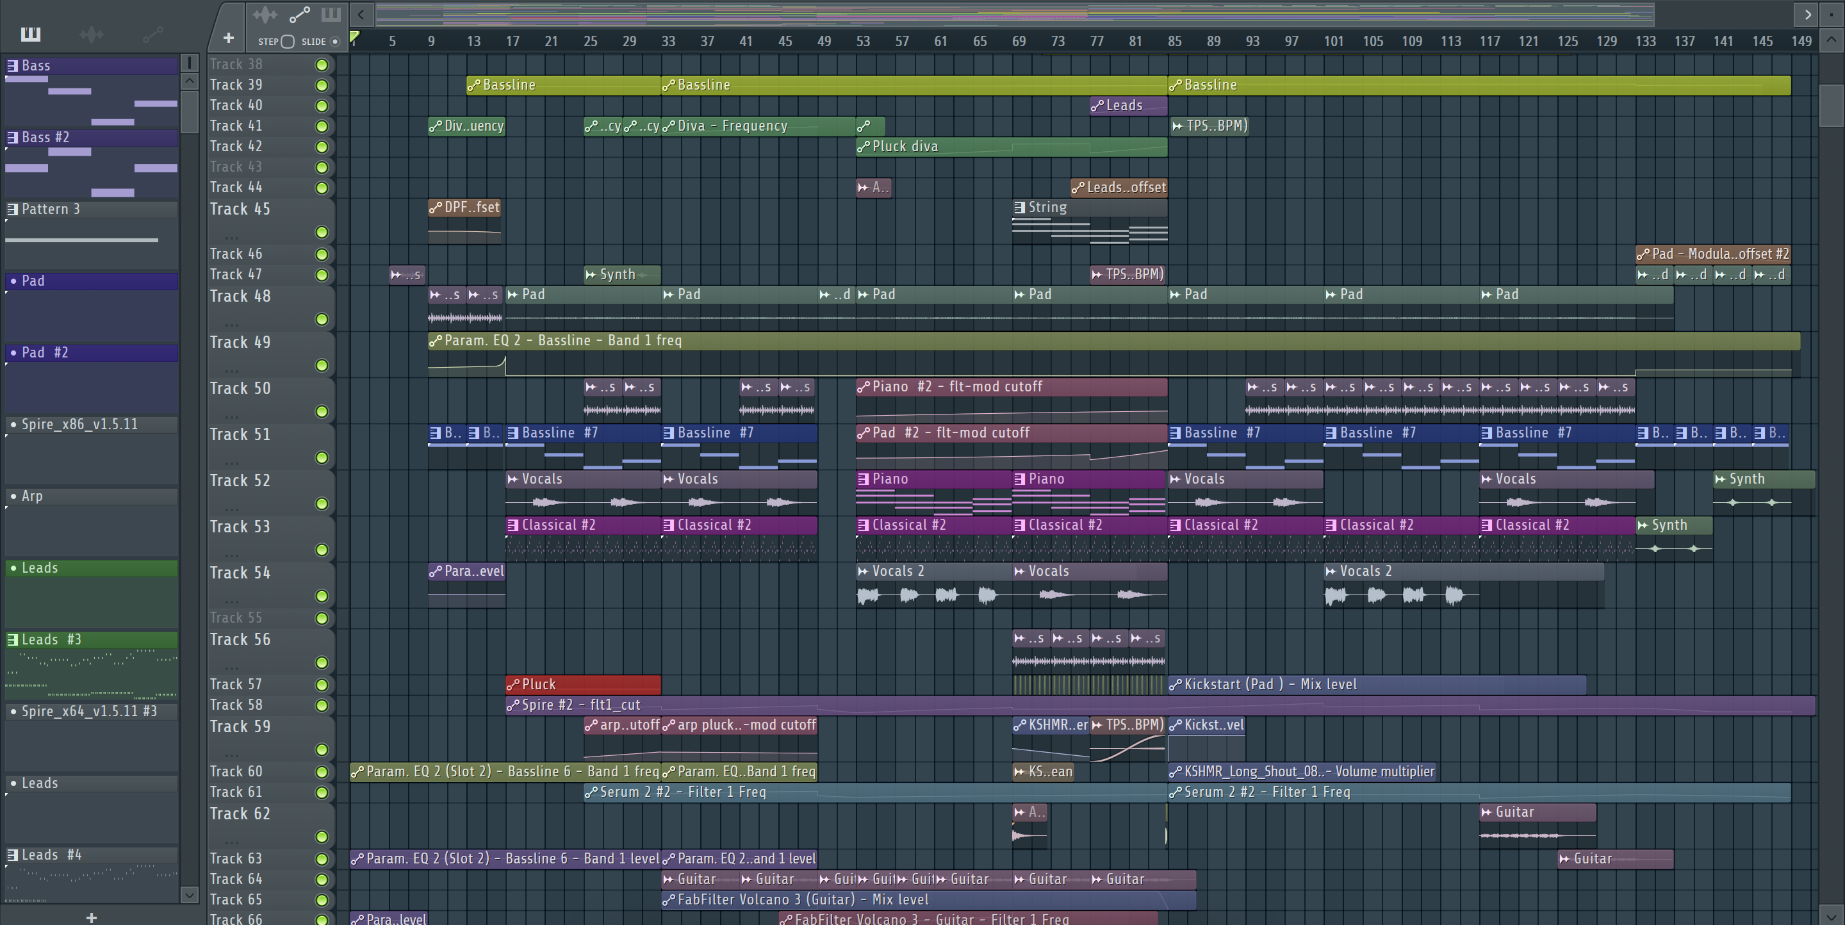Click the left arrow of the timeline overview

click(x=362, y=14)
